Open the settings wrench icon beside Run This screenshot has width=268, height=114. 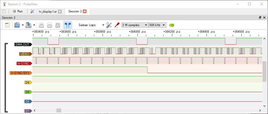pos(32,11)
